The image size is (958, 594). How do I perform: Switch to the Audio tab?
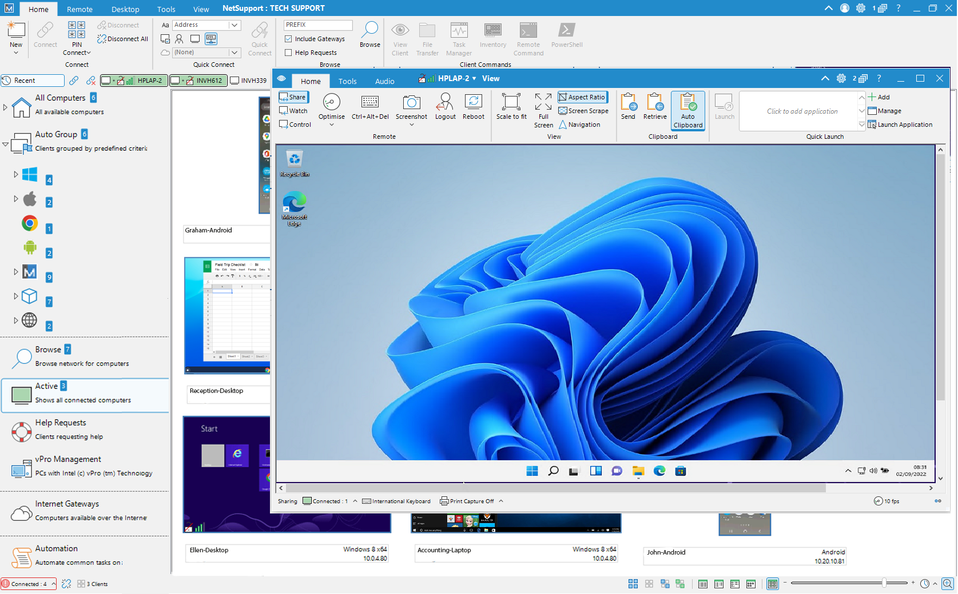384,81
